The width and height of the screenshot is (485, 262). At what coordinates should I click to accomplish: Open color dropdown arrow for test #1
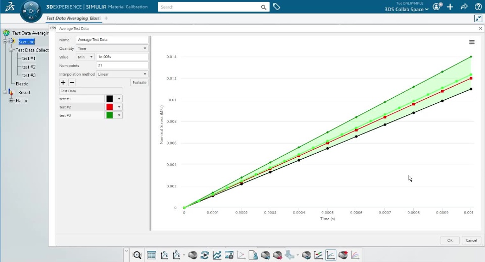[119, 99]
